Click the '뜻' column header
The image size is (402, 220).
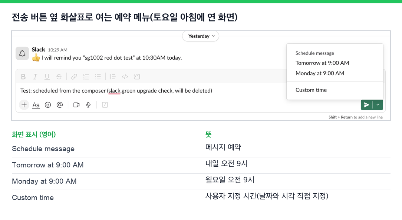208,134
